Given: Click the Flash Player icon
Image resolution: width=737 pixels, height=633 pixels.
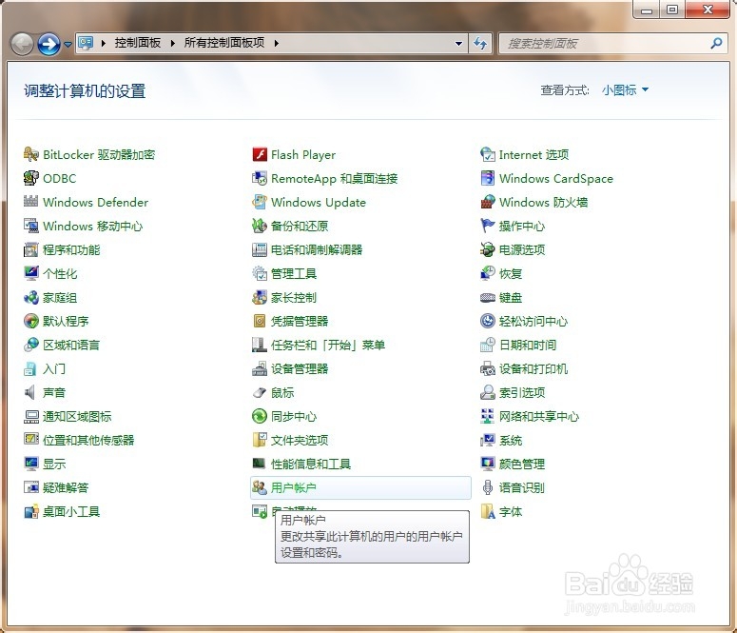Looking at the screenshot, I should [x=260, y=154].
